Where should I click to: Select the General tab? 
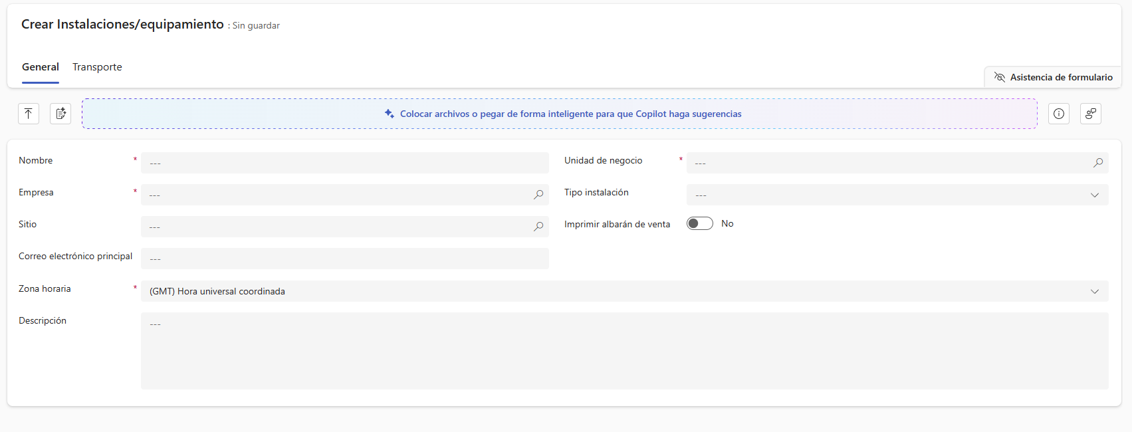(x=41, y=67)
